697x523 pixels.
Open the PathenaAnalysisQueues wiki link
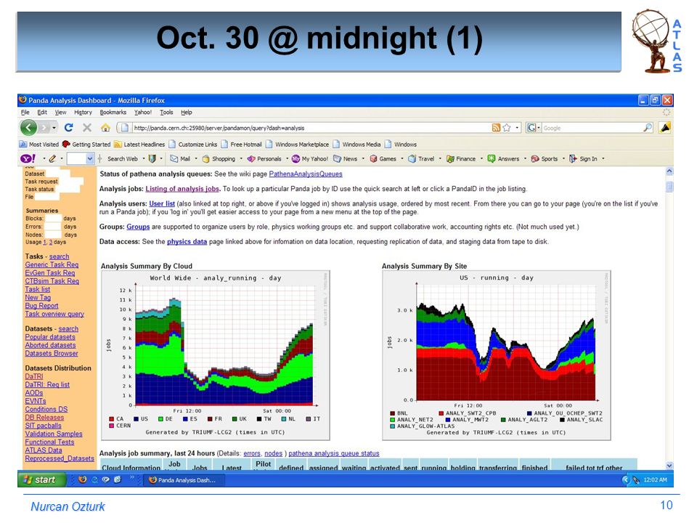point(306,174)
